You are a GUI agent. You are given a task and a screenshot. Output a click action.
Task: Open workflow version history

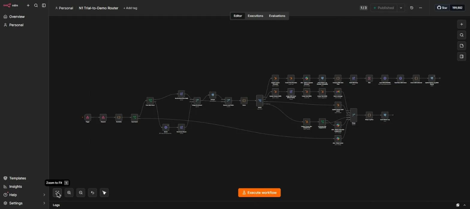[x=412, y=8]
